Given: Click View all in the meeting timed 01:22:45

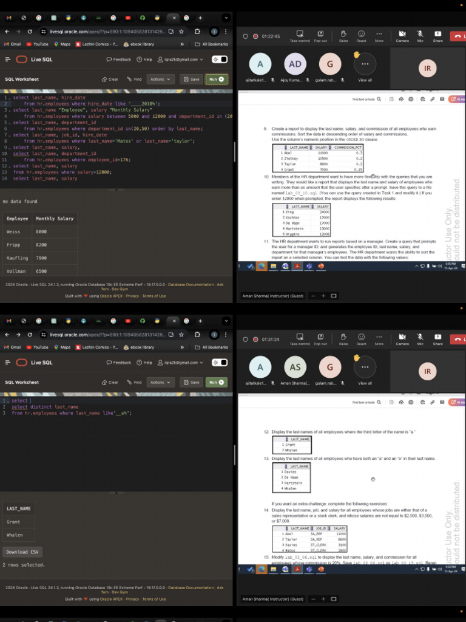Looking at the screenshot, I should point(365,67).
